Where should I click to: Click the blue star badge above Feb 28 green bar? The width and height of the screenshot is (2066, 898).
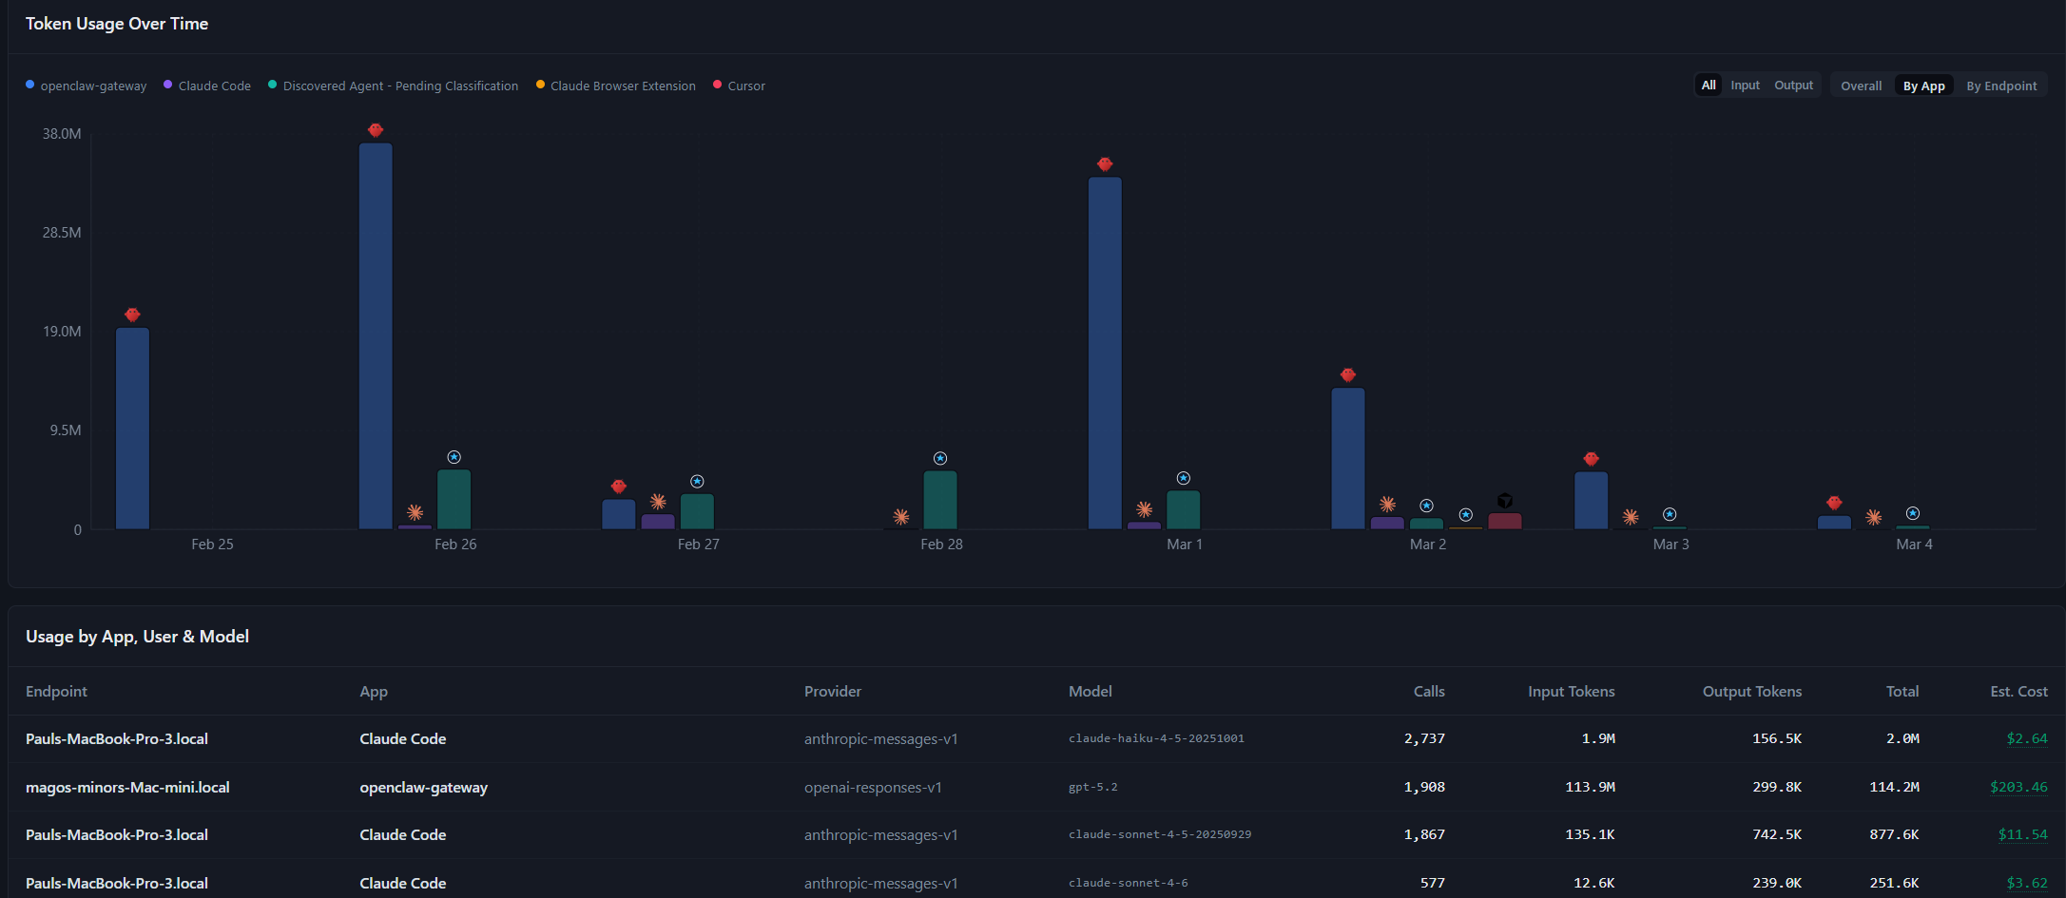click(940, 457)
